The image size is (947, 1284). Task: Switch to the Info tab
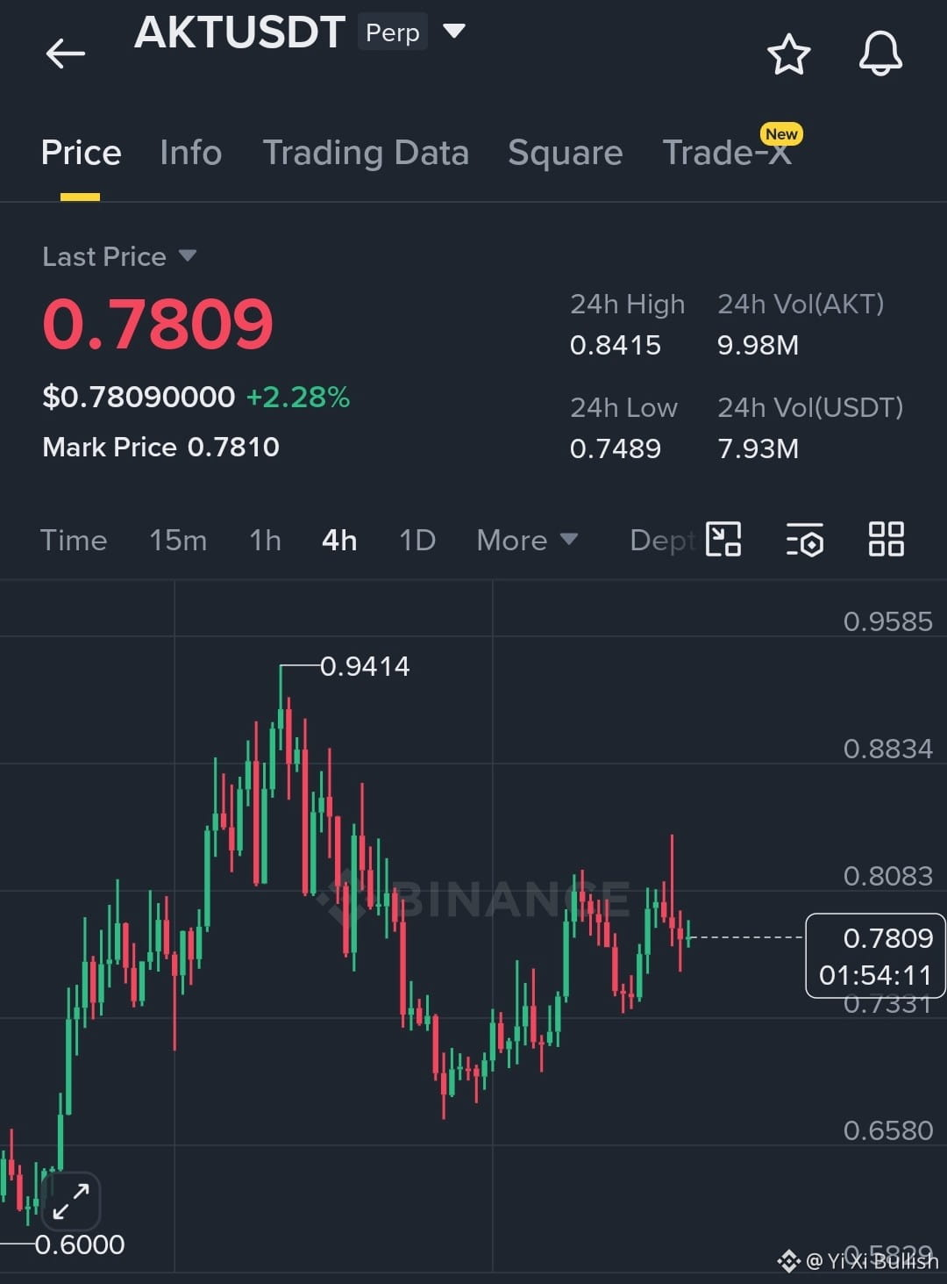click(x=191, y=153)
